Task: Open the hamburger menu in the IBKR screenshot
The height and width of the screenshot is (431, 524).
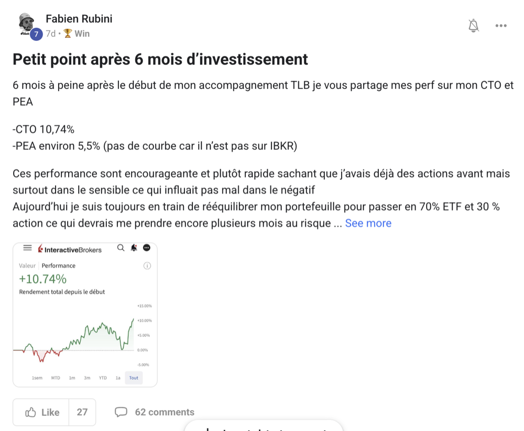Action: pyautogui.click(x=27, y=248)
